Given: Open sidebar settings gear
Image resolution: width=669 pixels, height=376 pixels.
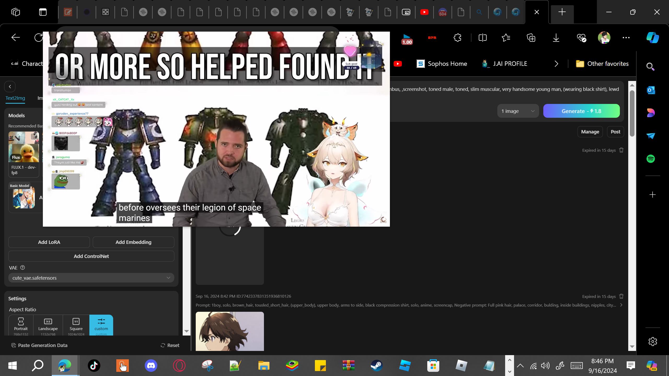Looking at the screenshot, I should click(653, 342).
